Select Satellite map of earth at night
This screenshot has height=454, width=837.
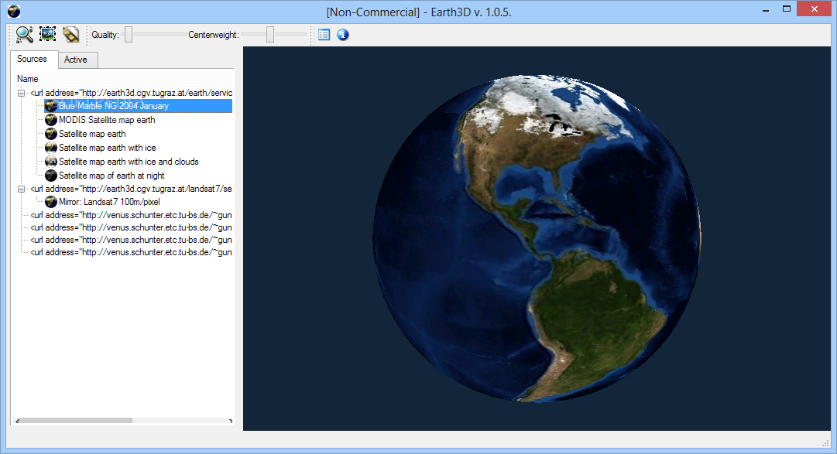111,176
